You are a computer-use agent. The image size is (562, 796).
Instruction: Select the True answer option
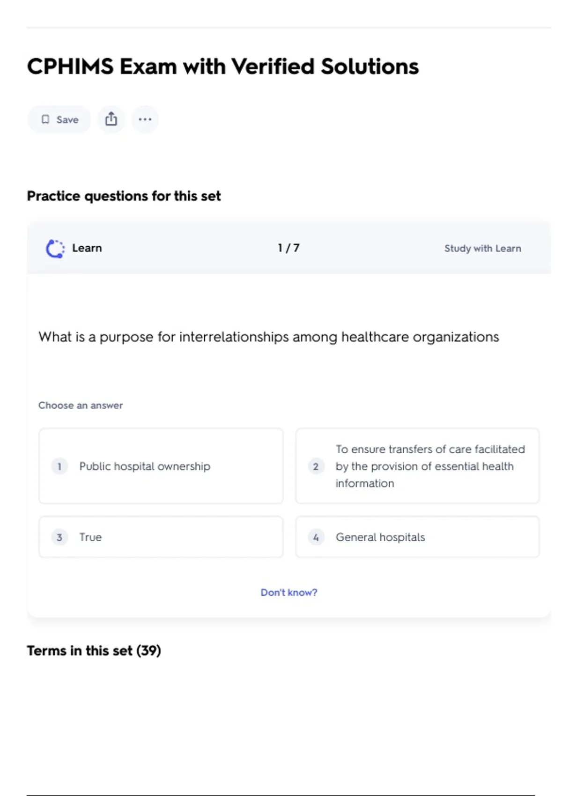[161, 537]
